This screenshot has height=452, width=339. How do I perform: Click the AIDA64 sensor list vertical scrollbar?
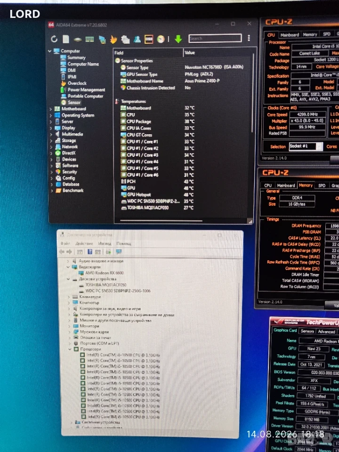[x=253, y=92]
